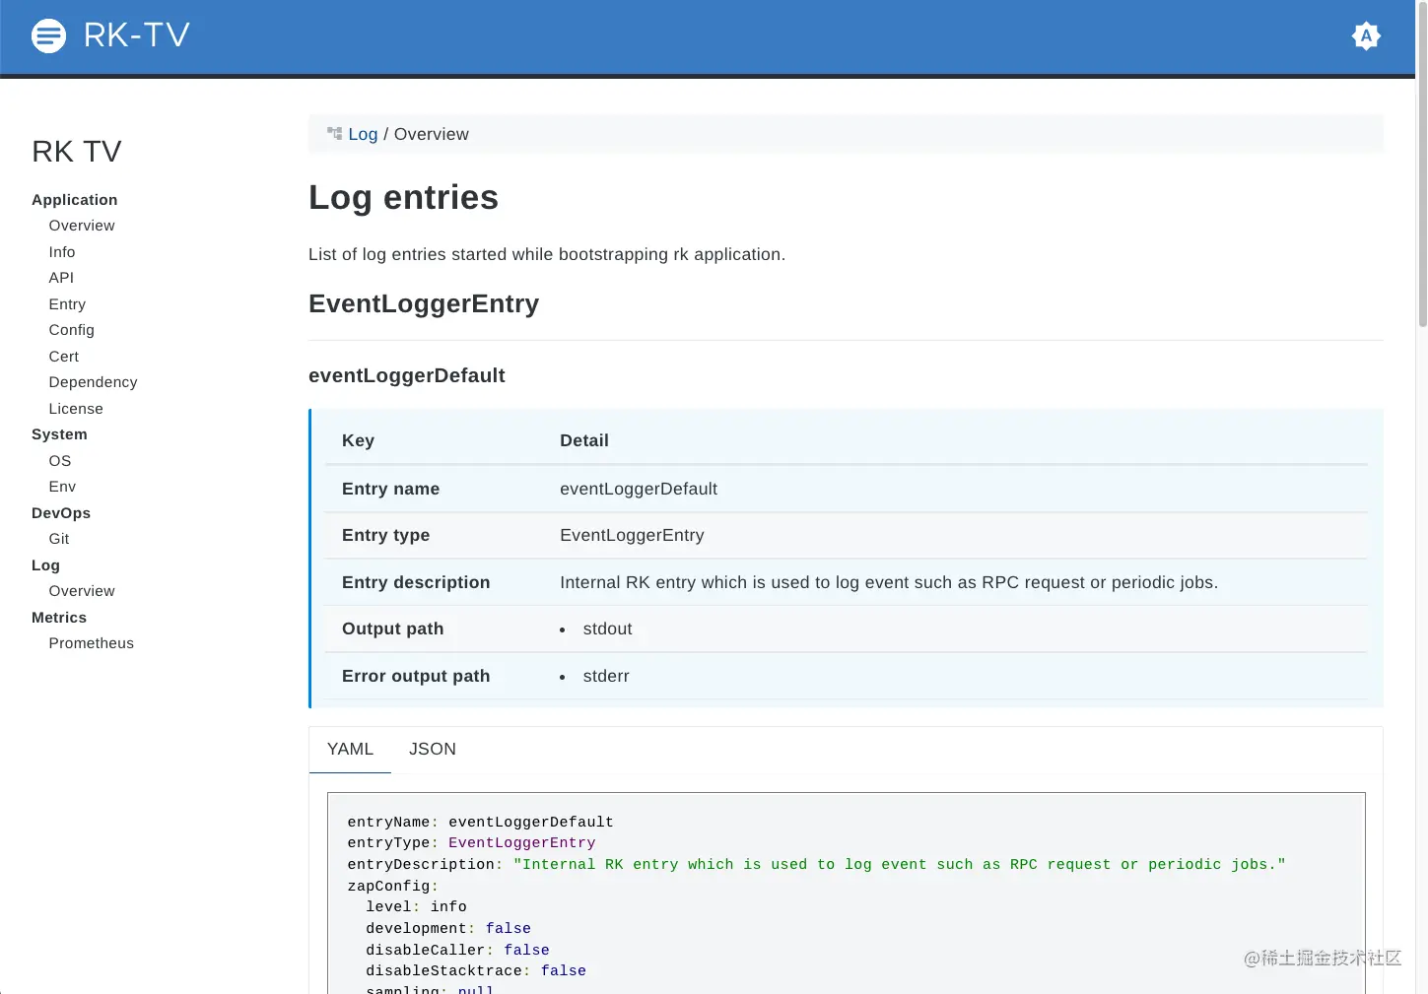
Task: Navigate to the Entry page
Action: click(67, 304)
